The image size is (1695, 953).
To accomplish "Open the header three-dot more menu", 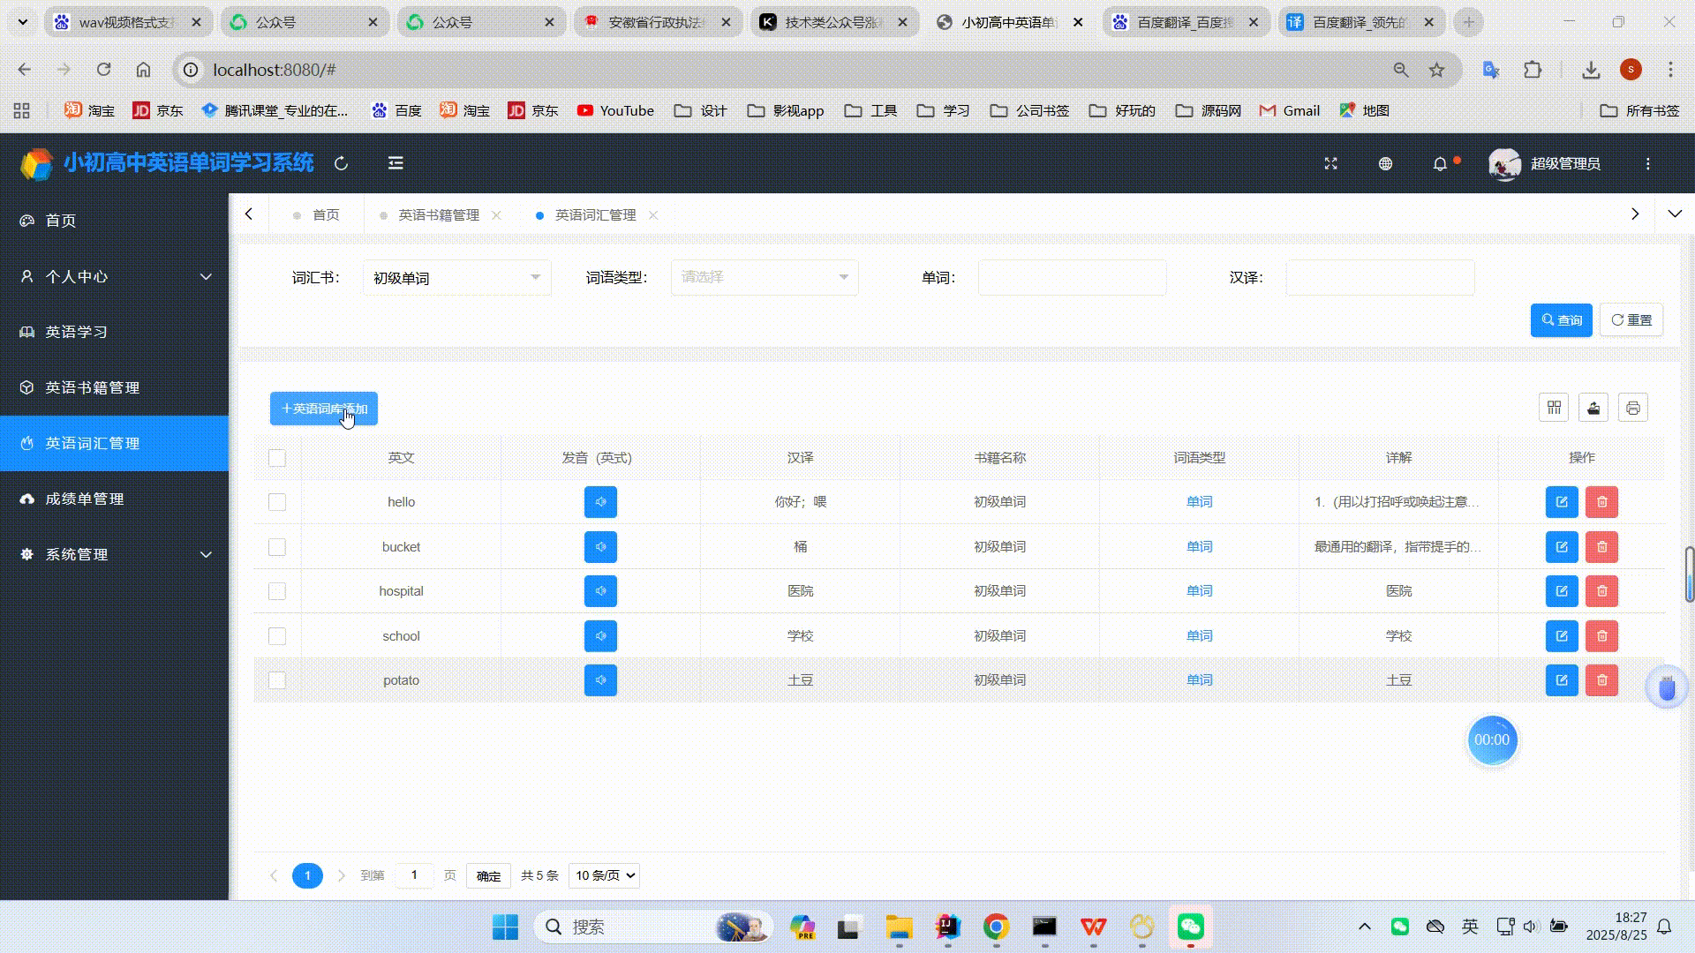I will point(1647,164).
